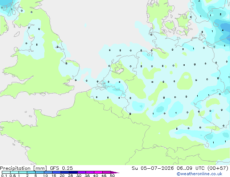230x177 pixels.
Task: Click the arrow tip above 50 mm
Action: [115, 172]
